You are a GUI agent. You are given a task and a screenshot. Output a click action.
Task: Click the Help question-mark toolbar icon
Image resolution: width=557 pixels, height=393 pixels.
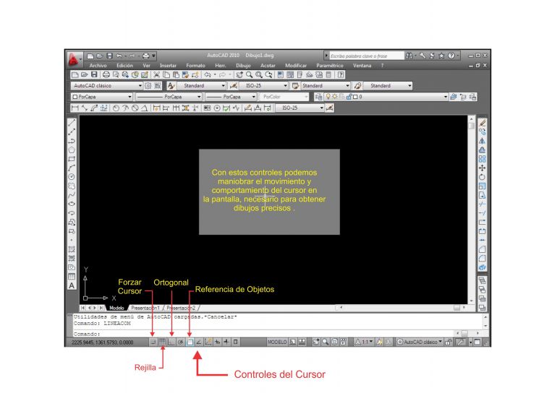[341, 75]
